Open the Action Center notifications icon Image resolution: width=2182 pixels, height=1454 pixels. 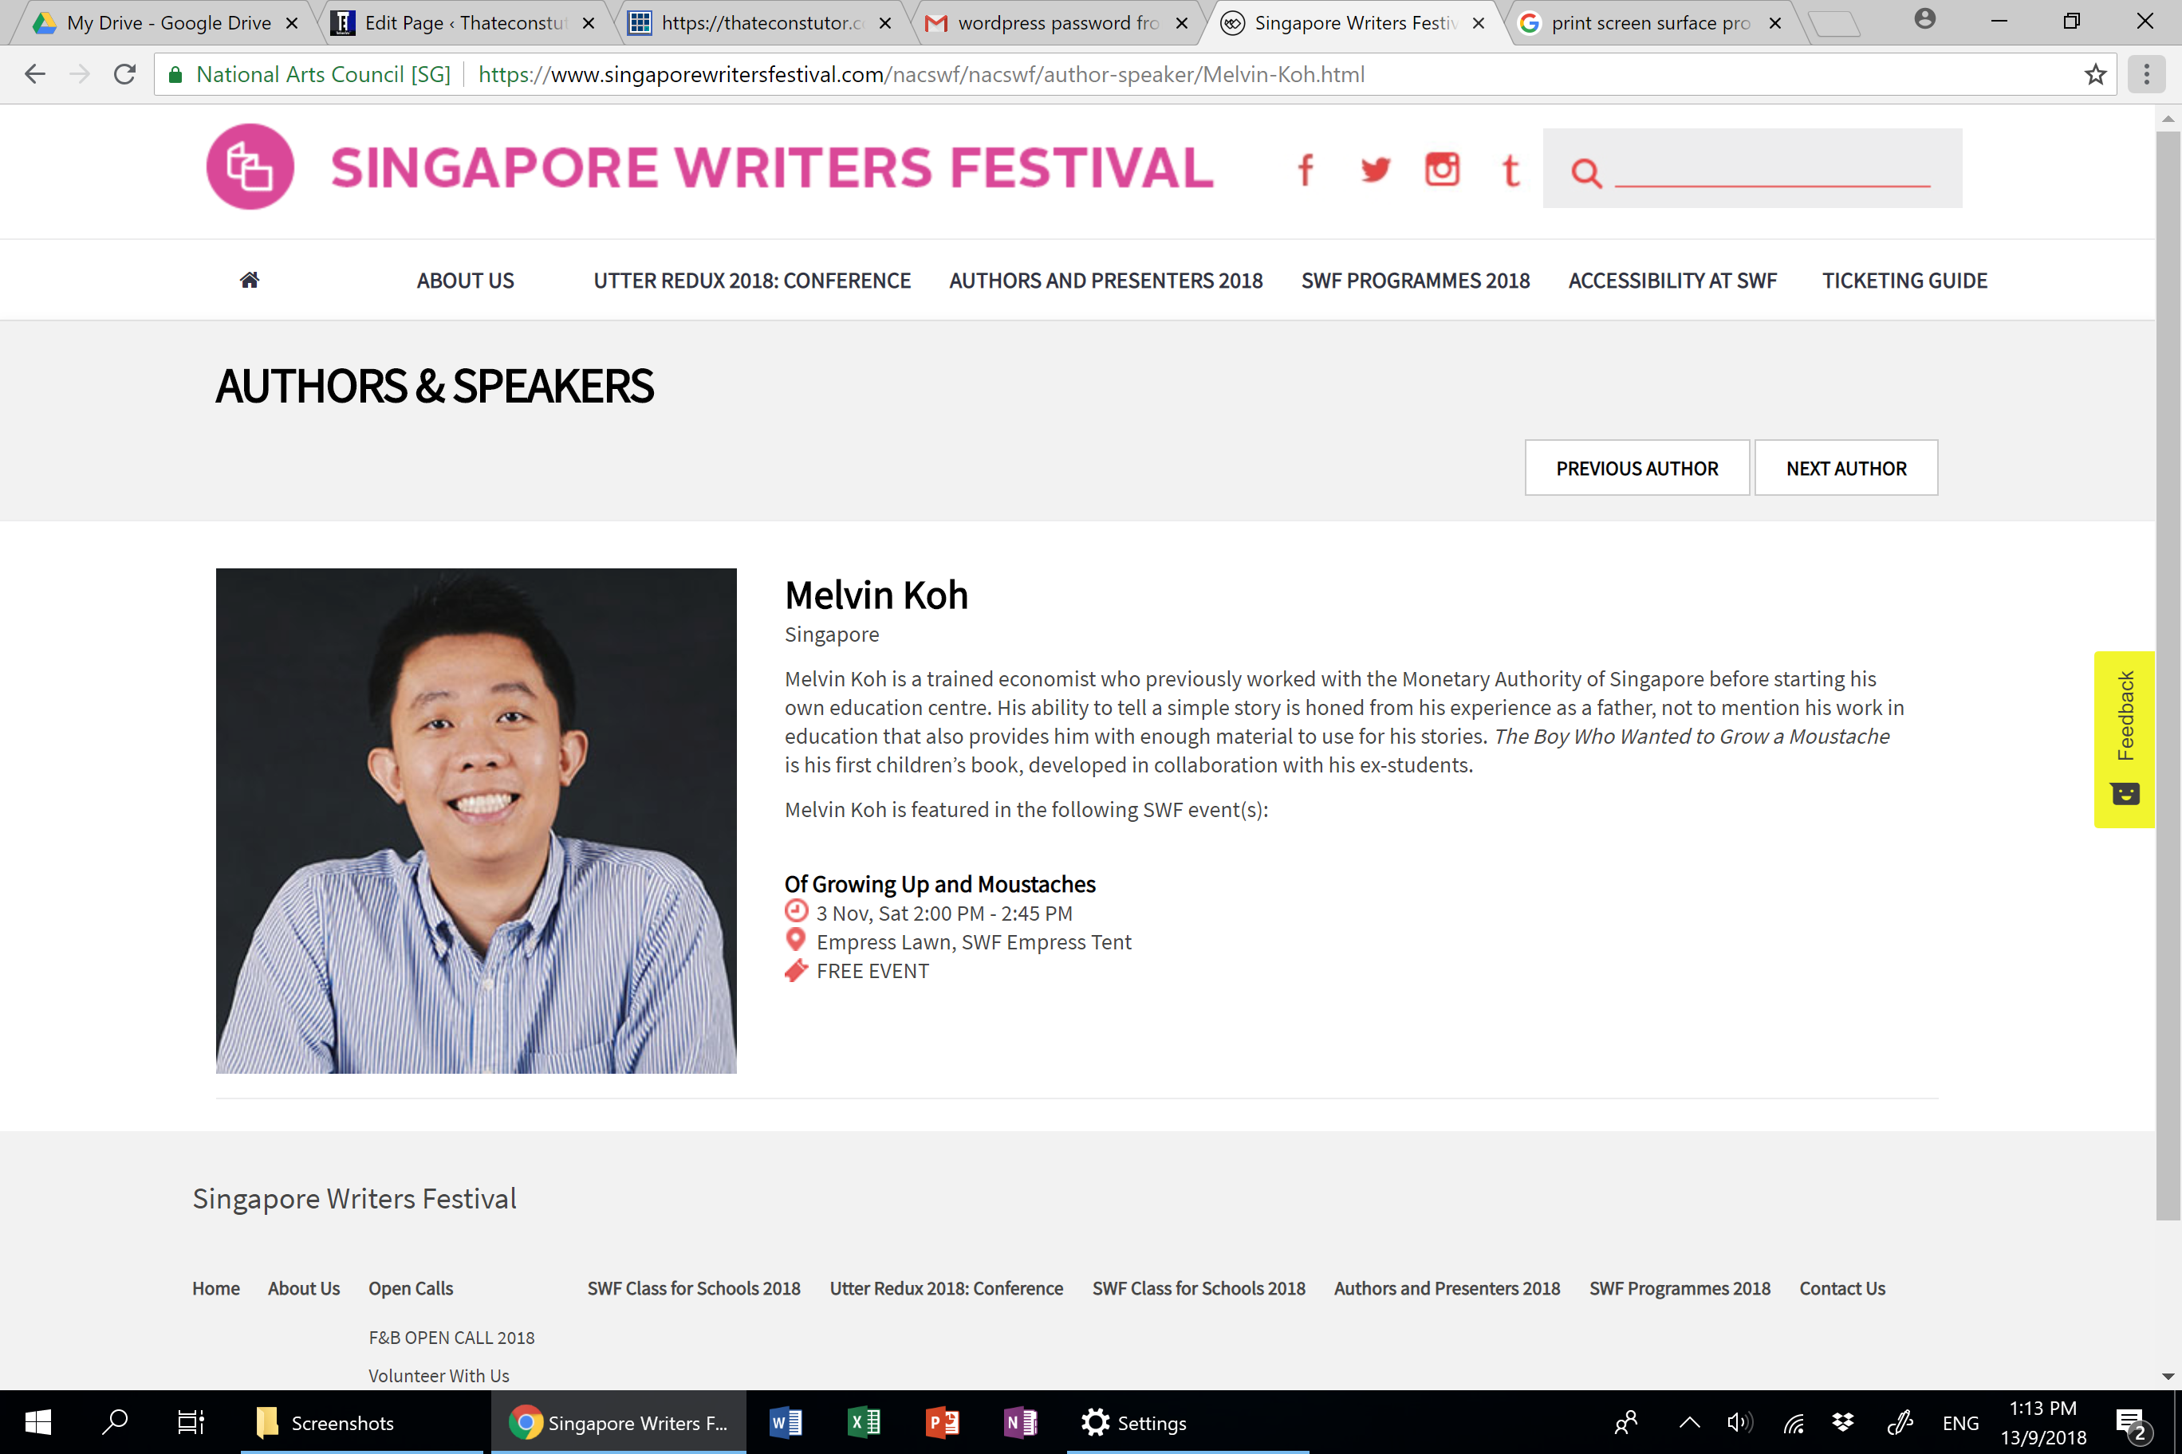[2130, 1425]
